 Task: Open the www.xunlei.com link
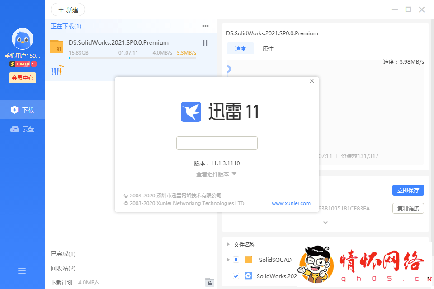click(x=291, y=203)
